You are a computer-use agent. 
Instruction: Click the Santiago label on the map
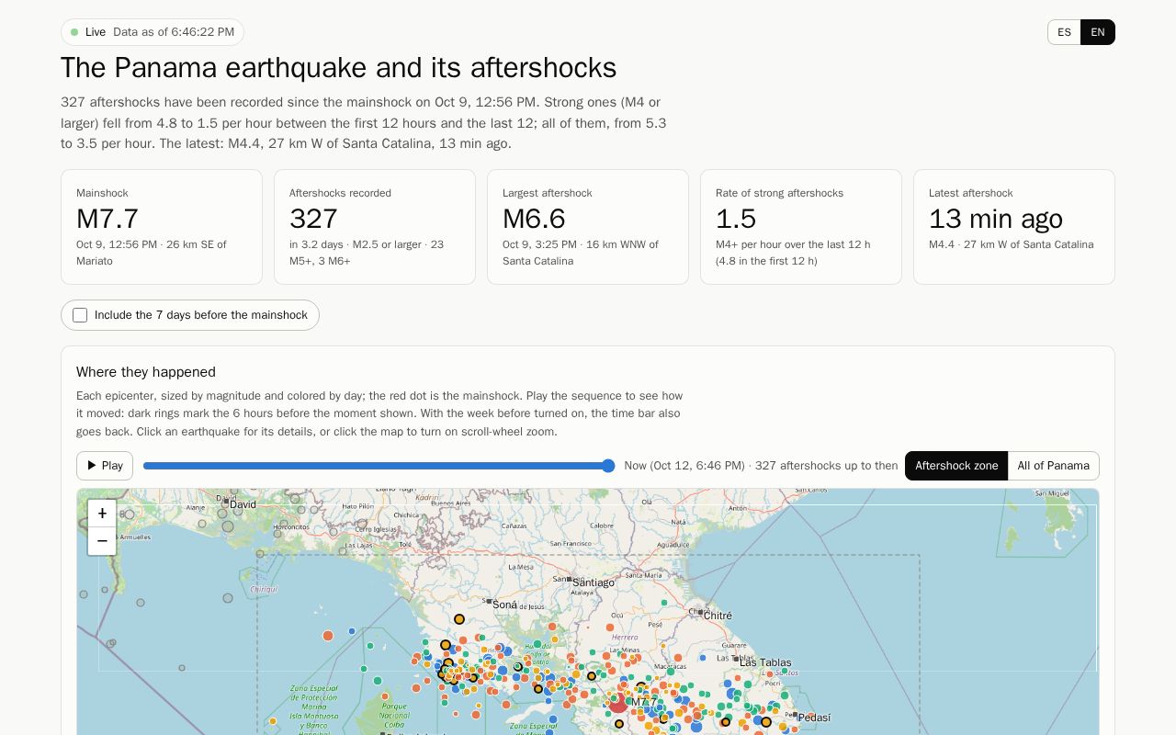594,582
